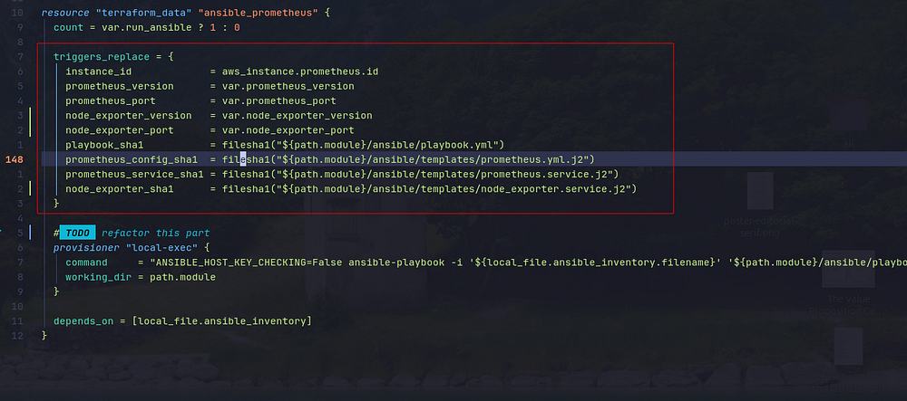The width and height of the screenshot is (907, 401).
Task: Click the 'poster-editorials serif.png' desktop file behind
Action: click(759, 205)
